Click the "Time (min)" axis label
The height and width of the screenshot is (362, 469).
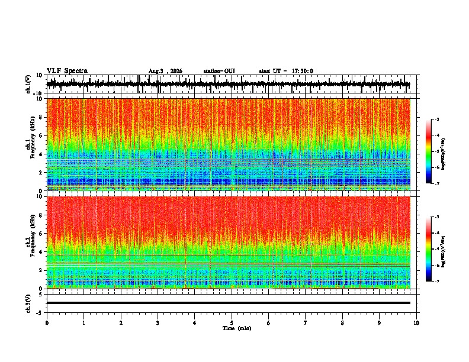coord(237,328)
